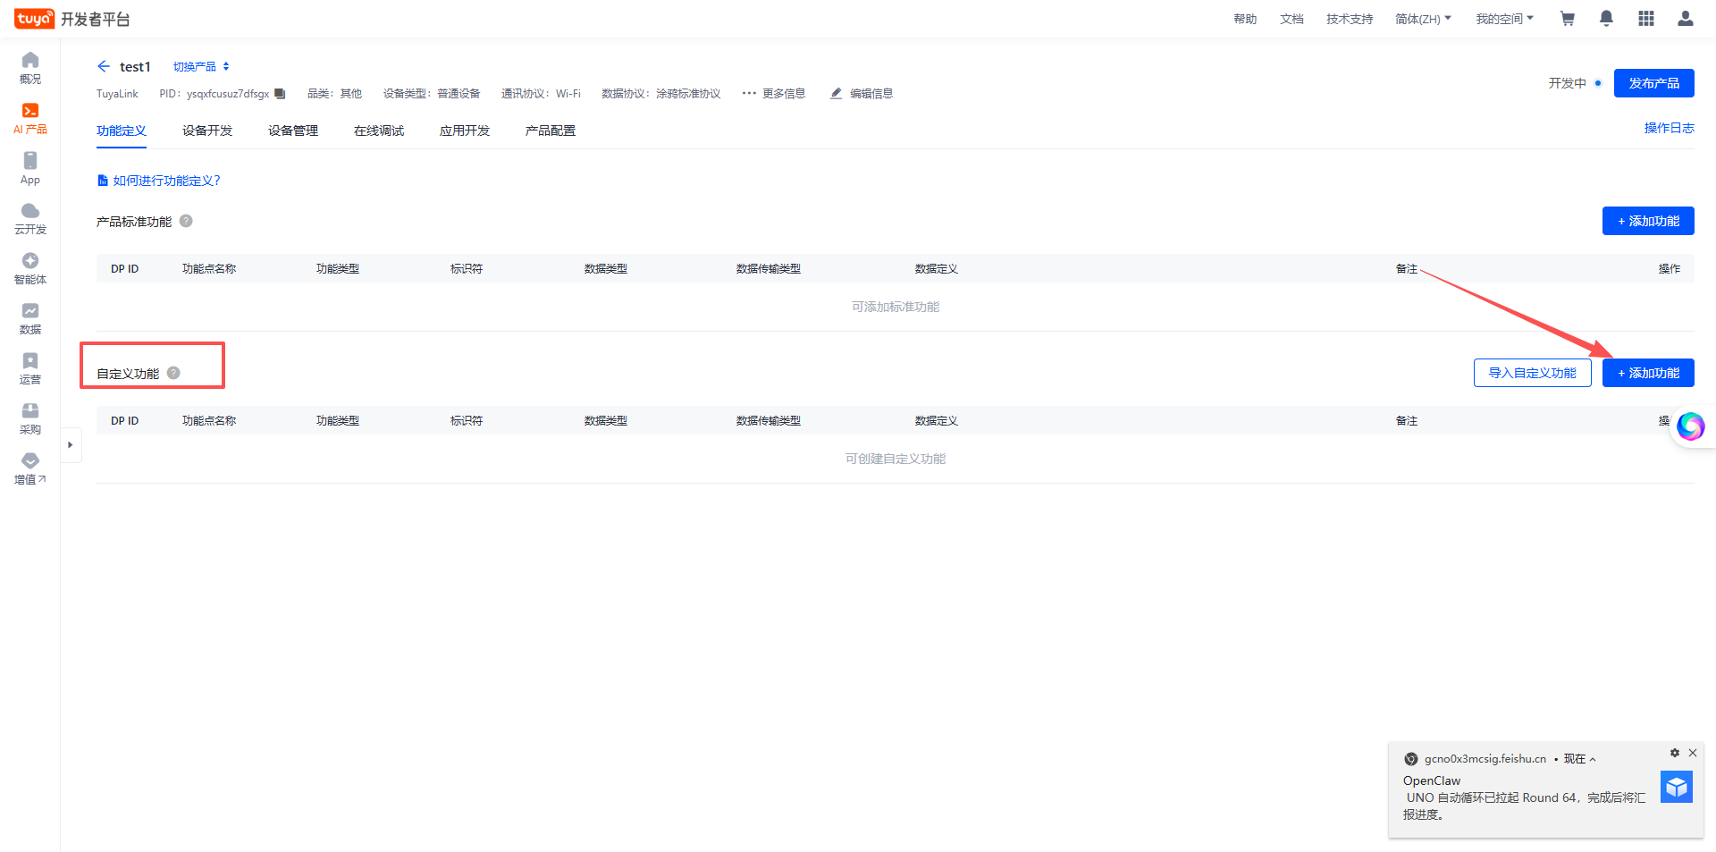Click the 开发中 status indicator

coord(1575,83)
